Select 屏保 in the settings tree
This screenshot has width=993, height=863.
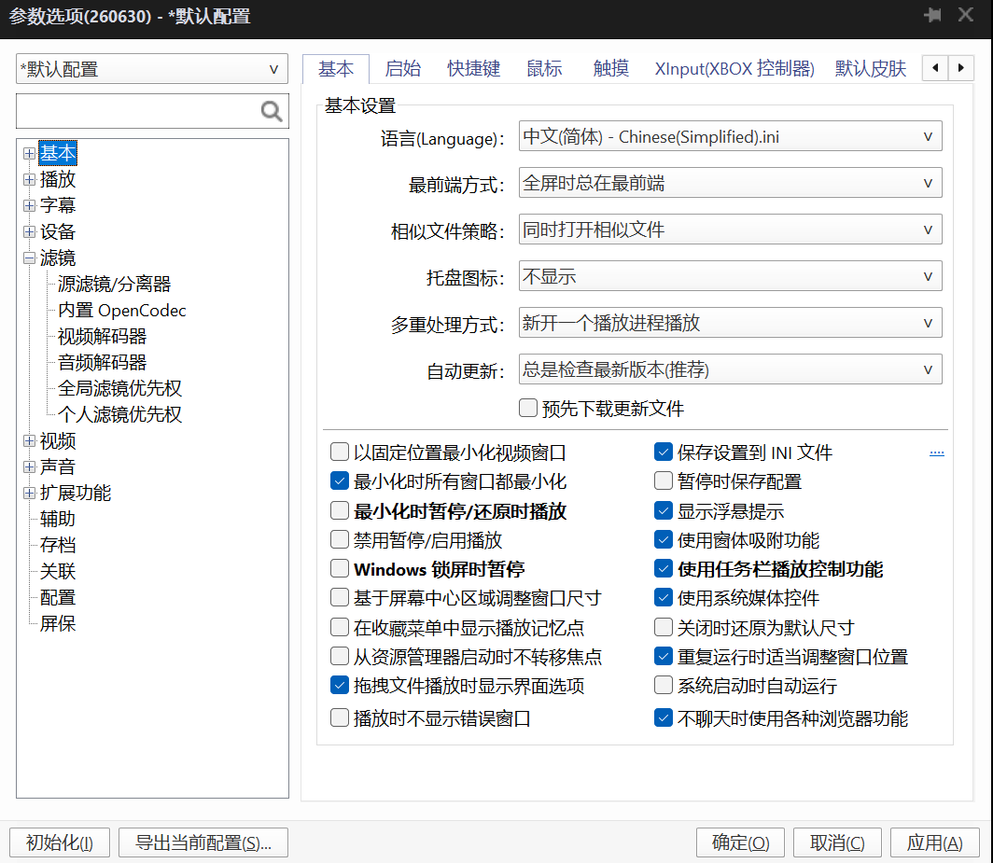point(58,623)
